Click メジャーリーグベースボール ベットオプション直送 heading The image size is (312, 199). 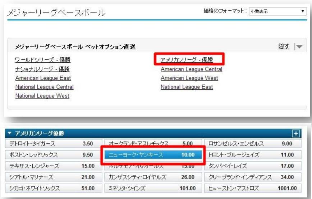(x=75, y=47)
